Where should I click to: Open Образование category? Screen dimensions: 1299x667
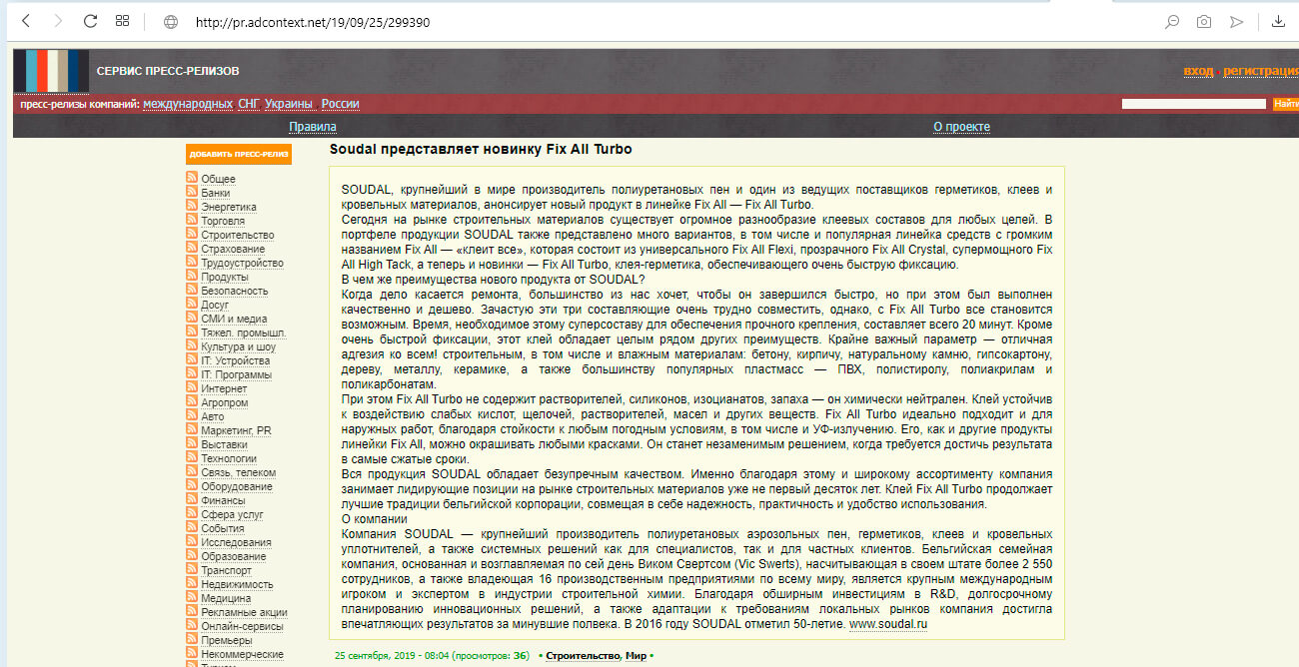(x=234, y=557)
